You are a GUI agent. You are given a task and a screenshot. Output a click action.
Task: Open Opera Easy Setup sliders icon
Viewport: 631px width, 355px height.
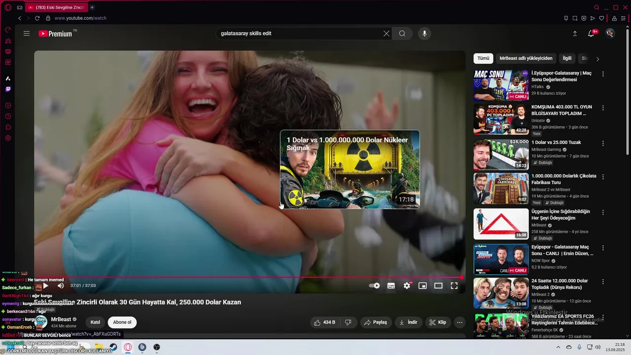pos(624,18)
